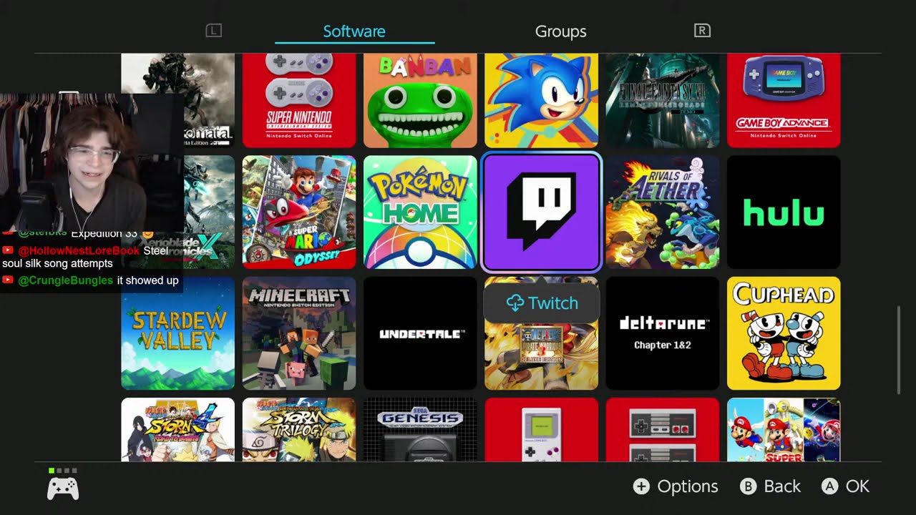Screen dimensions: 916x515
Task: Select the Super Mario Odyssey tile
Action: [299, 212]
